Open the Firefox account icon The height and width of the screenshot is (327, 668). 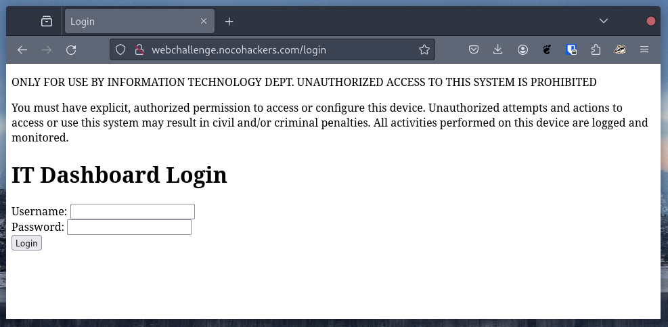click(522, 49)
